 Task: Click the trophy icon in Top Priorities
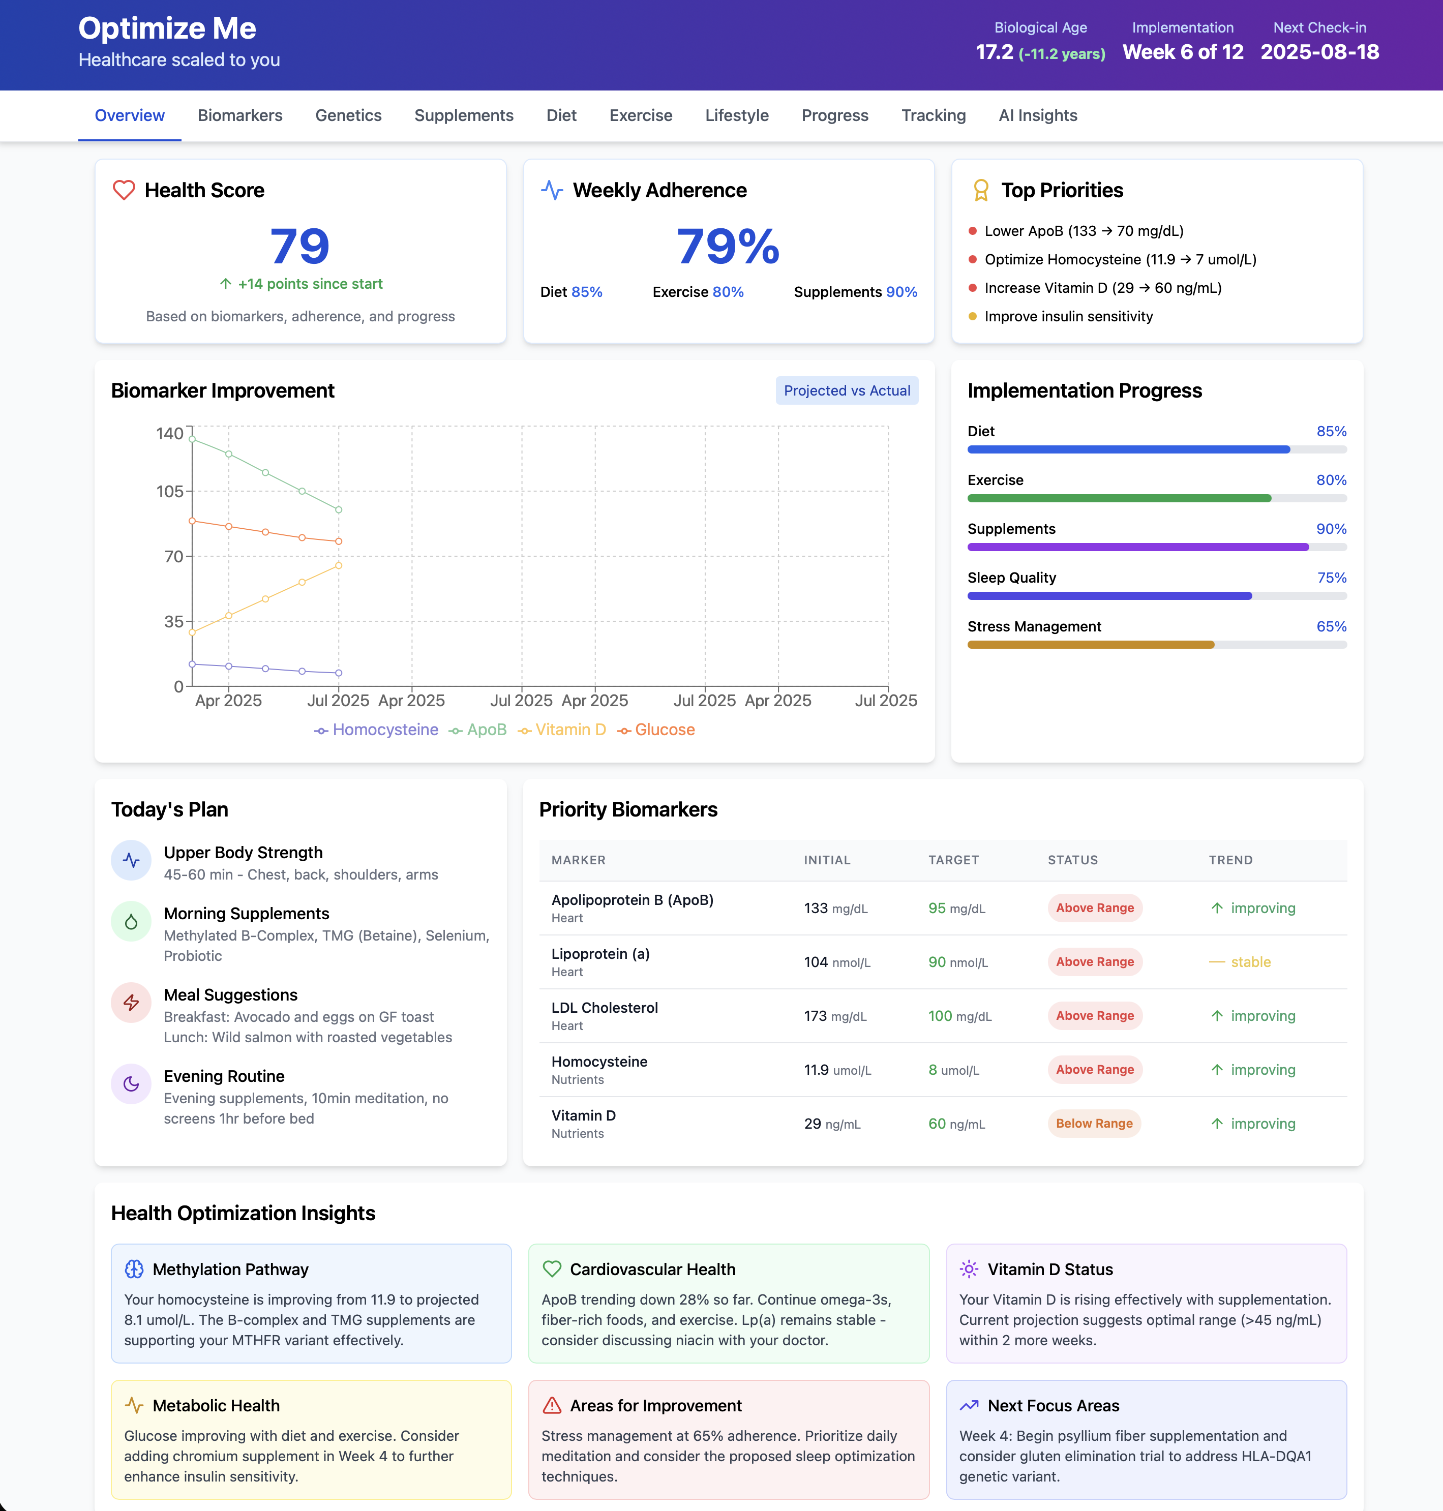(x=980, y=190)
